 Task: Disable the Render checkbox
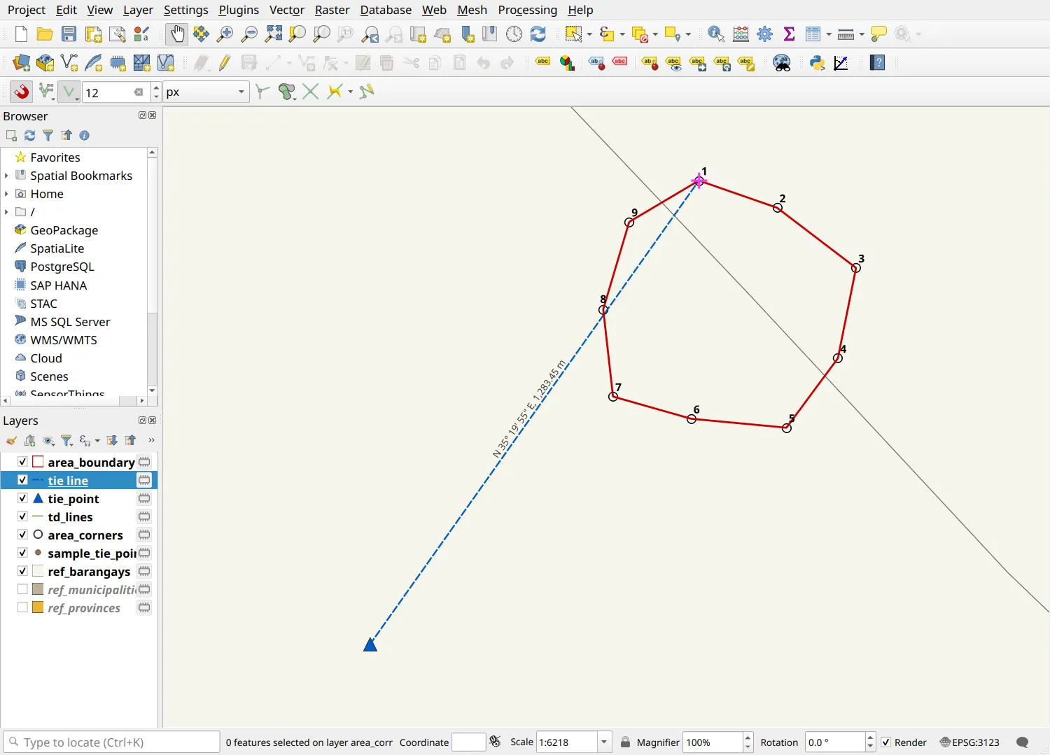click(x=886, y=742)
